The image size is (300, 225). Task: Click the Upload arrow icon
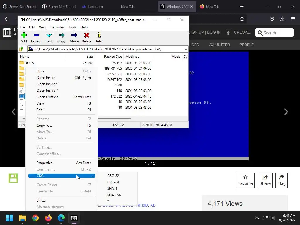pos(228,32)
